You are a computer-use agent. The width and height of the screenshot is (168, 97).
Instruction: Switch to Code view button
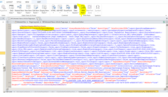9,92
